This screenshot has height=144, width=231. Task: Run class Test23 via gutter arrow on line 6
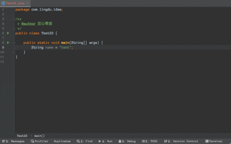(x=8, y=33)
